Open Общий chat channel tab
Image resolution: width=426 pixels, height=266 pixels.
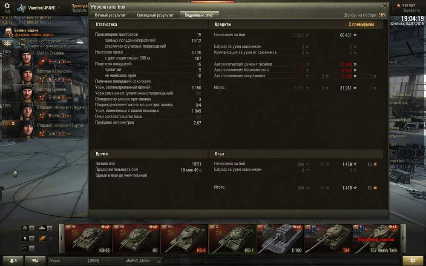tap(66, 261)
